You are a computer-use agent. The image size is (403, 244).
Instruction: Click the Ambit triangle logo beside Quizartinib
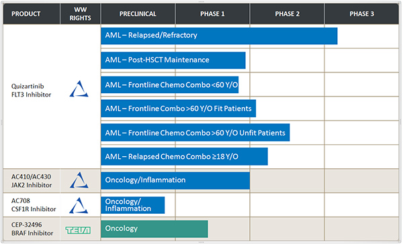coord(79,88)
